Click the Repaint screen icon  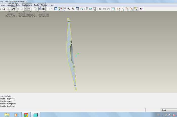56,9
